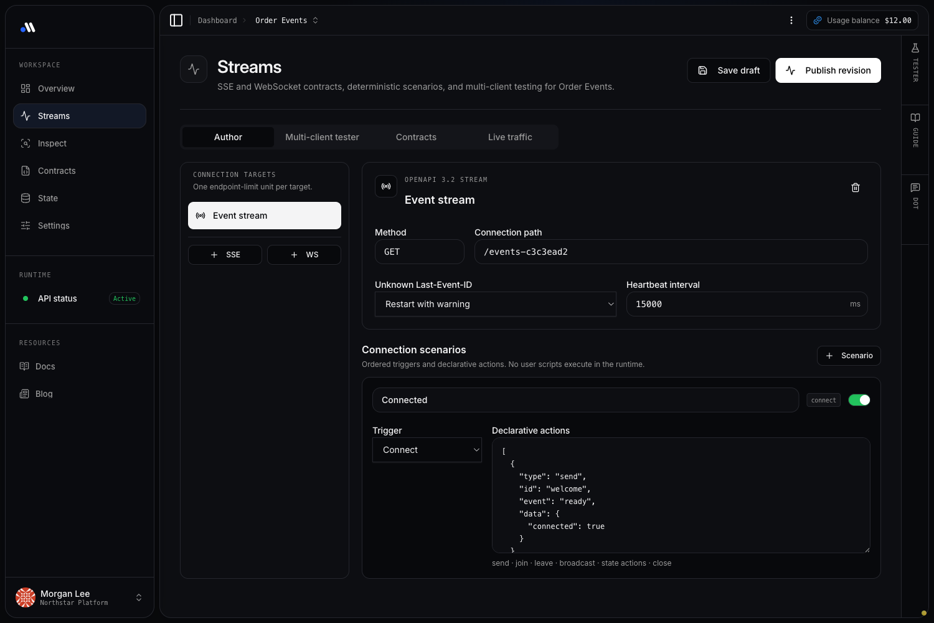The width and height of the screenshot is (934, 623).
Task: Open Settings in workspace sidebar
Action: coord(80,226)
